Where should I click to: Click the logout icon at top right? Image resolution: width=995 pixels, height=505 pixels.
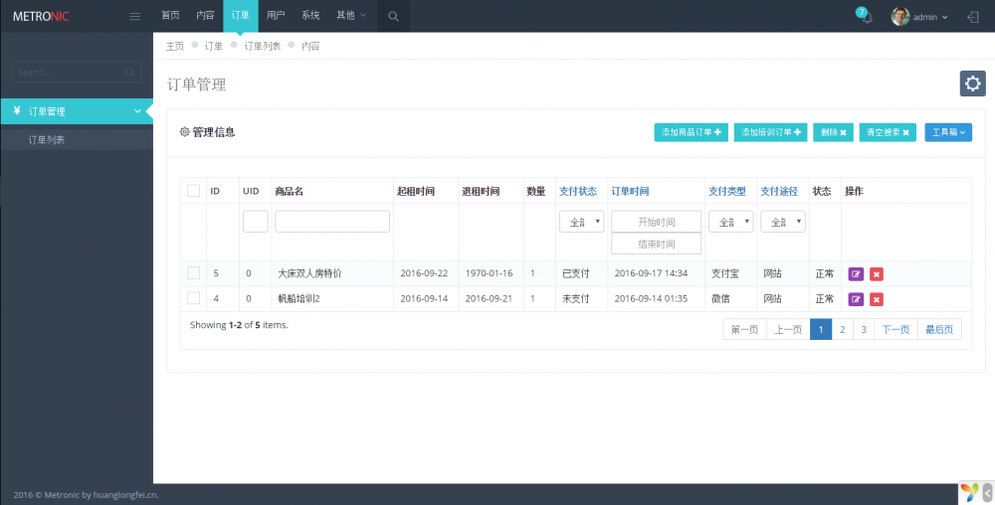(973, 17)
